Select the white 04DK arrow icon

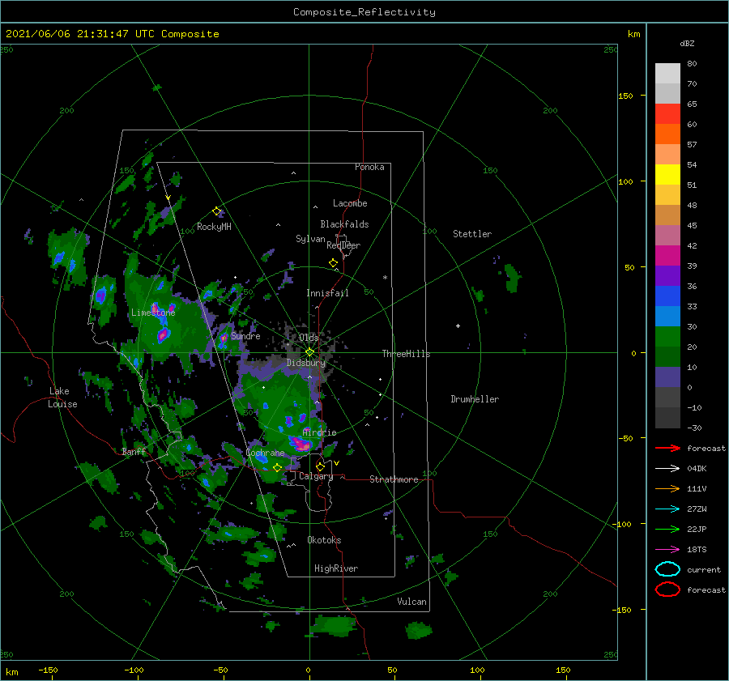[667, 469]
